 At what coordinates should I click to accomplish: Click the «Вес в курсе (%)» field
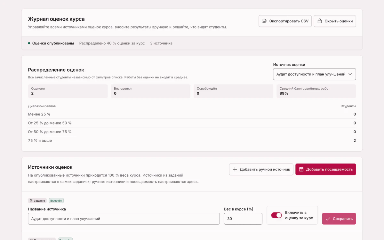243,219
